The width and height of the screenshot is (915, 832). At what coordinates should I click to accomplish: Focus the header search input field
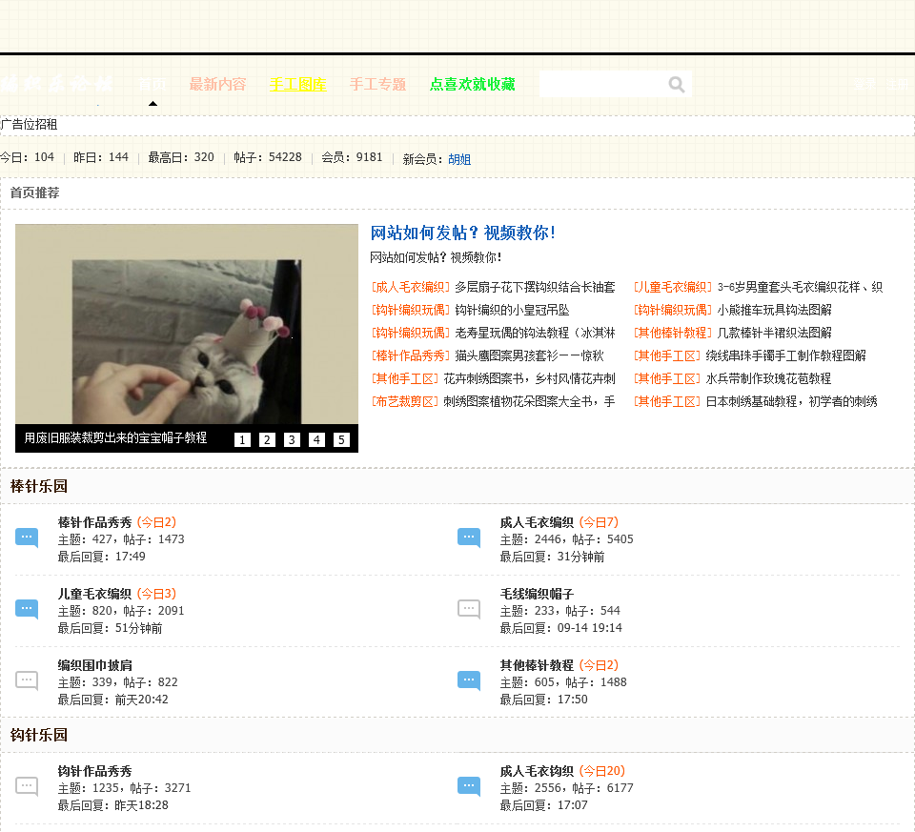tap(602, 85)
